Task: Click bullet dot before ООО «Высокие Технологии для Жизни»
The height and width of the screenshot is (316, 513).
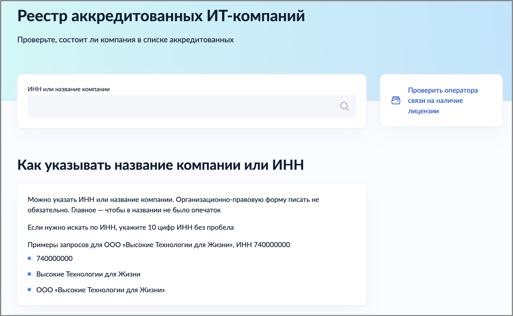Action: [x=29, y=290]
